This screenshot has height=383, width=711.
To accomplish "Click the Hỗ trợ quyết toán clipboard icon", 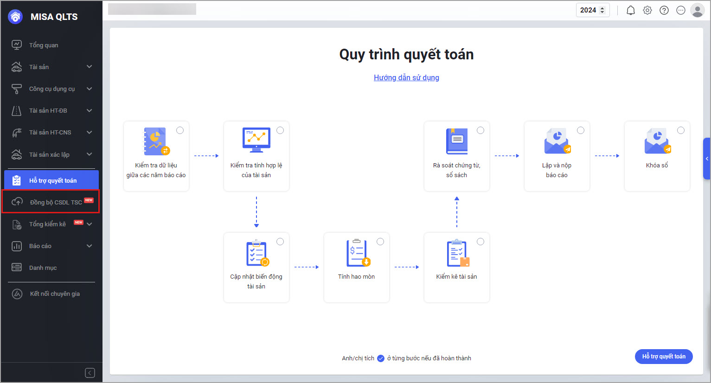I will [x=17, y=180].
